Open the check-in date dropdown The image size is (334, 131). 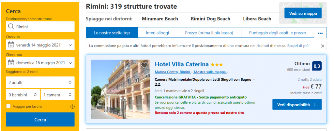[40, 45]
